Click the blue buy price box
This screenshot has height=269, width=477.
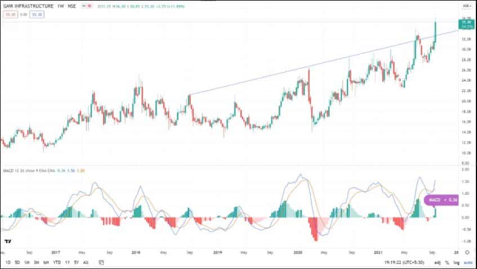(x=37, y=14)
